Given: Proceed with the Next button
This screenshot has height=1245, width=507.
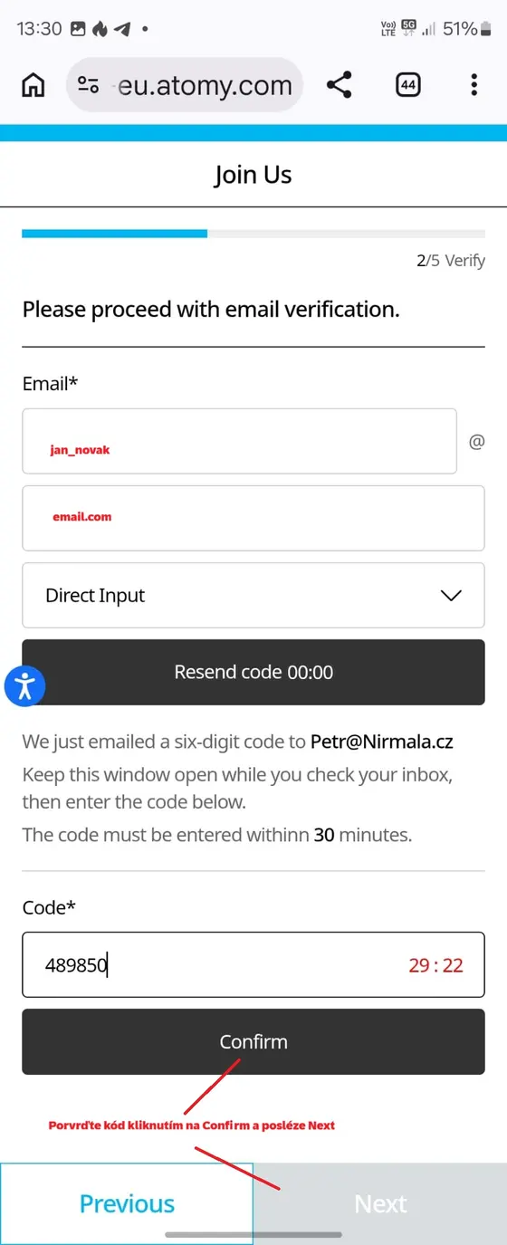Looking at the screenshot, I should 380,1203.
